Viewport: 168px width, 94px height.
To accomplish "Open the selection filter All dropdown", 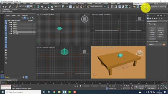I will pyautogui.click(x=23, y=7).
